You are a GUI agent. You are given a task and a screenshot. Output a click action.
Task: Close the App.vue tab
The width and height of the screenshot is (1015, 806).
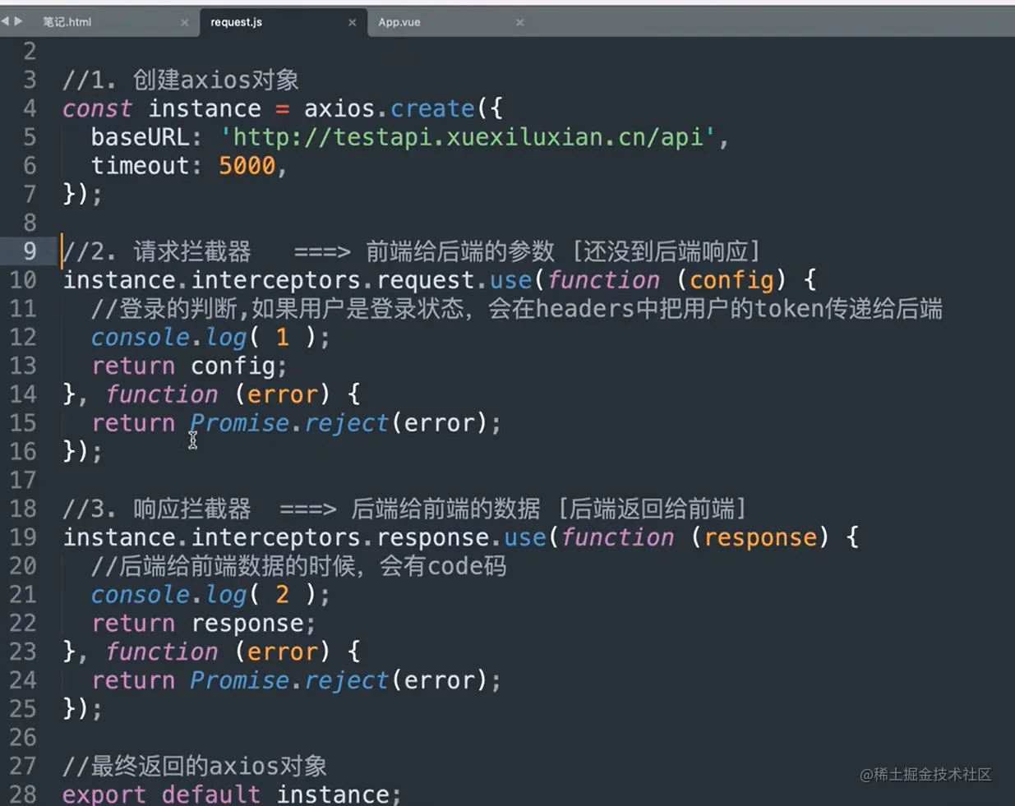(519, 23)
